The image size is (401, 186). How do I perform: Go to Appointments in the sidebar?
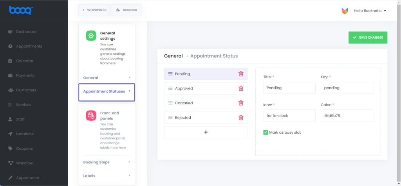[29, 46]
